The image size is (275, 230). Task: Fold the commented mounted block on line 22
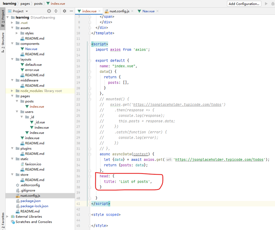90,99
